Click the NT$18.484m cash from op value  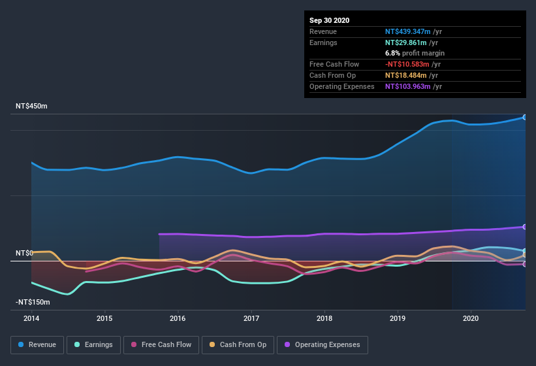coord(406,75)
